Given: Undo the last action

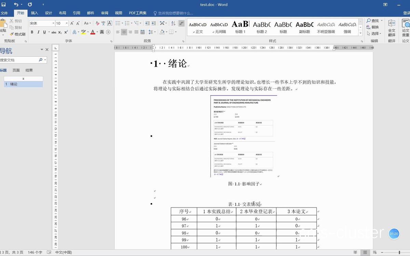Looking at the screenshot, I should (16, 4).
